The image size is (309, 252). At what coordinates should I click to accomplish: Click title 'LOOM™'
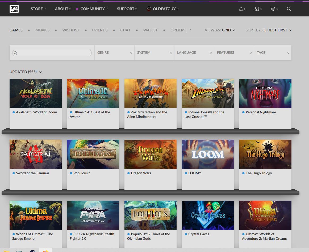pyautogui.click(x=195, y=173)
